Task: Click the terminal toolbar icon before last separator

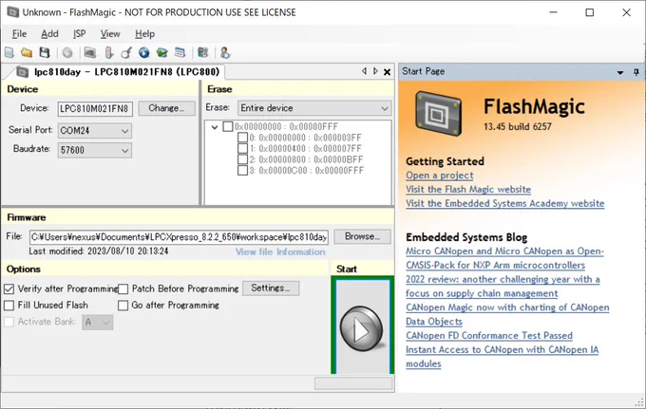Action: [202, 53]
